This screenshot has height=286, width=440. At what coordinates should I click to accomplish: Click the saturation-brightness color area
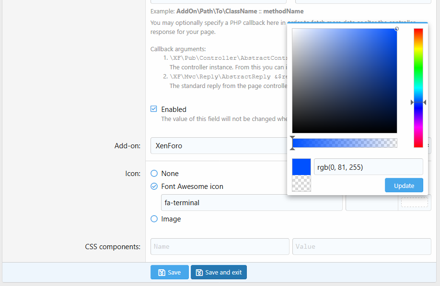[x=345, y=81]
